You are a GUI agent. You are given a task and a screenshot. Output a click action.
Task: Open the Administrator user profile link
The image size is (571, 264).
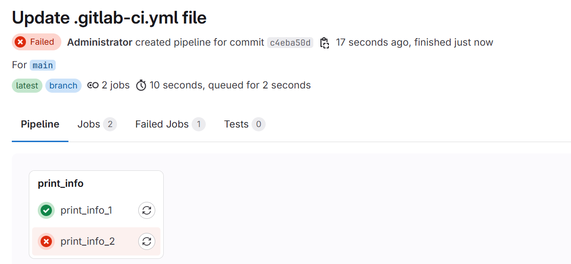coord(100,42)
